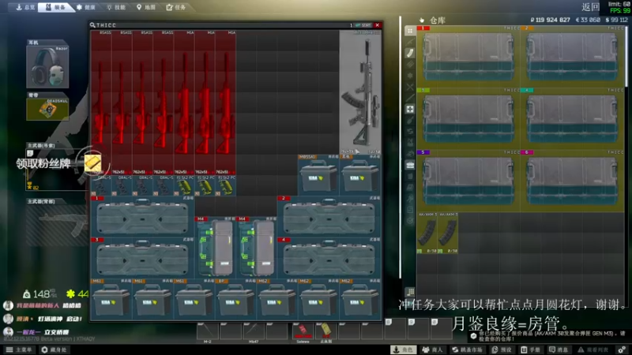Select the medical cross filter icon

coord(410,109)
